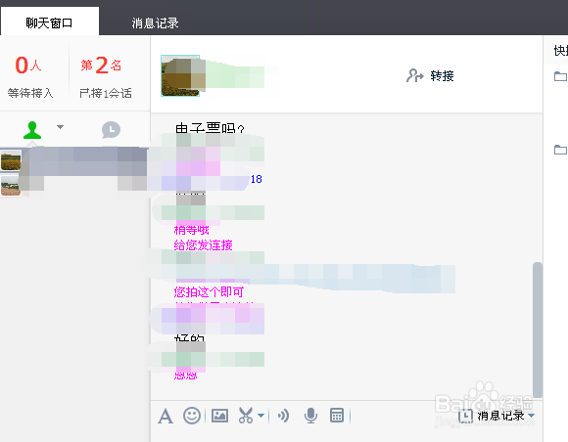Select the second contact avatar in list
568x442 pixels.
point(11,186)
